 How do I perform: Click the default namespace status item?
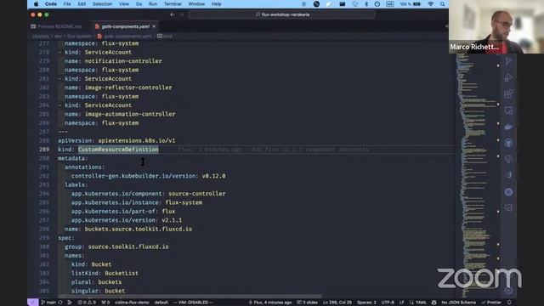[161, 303]
